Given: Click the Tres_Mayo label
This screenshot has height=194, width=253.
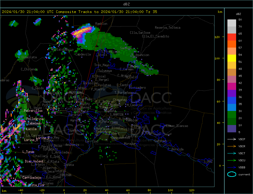Looking at the screenshot, I should pyautogui.click(x=102, y=65).
